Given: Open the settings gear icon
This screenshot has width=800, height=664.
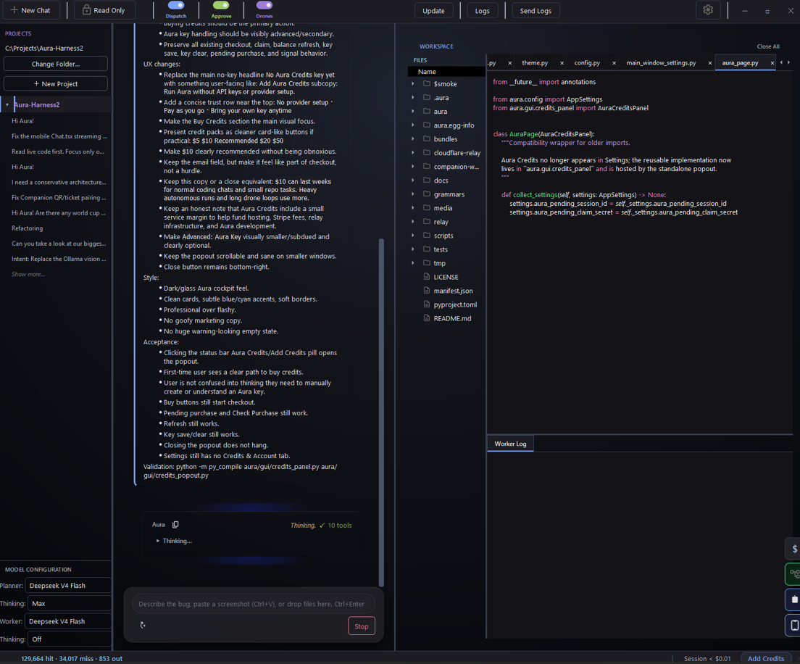Looking at the screenshot, I should click(x=708, y=9).
